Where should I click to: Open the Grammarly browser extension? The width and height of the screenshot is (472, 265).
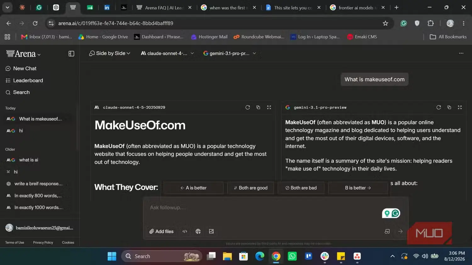[404, 23]
